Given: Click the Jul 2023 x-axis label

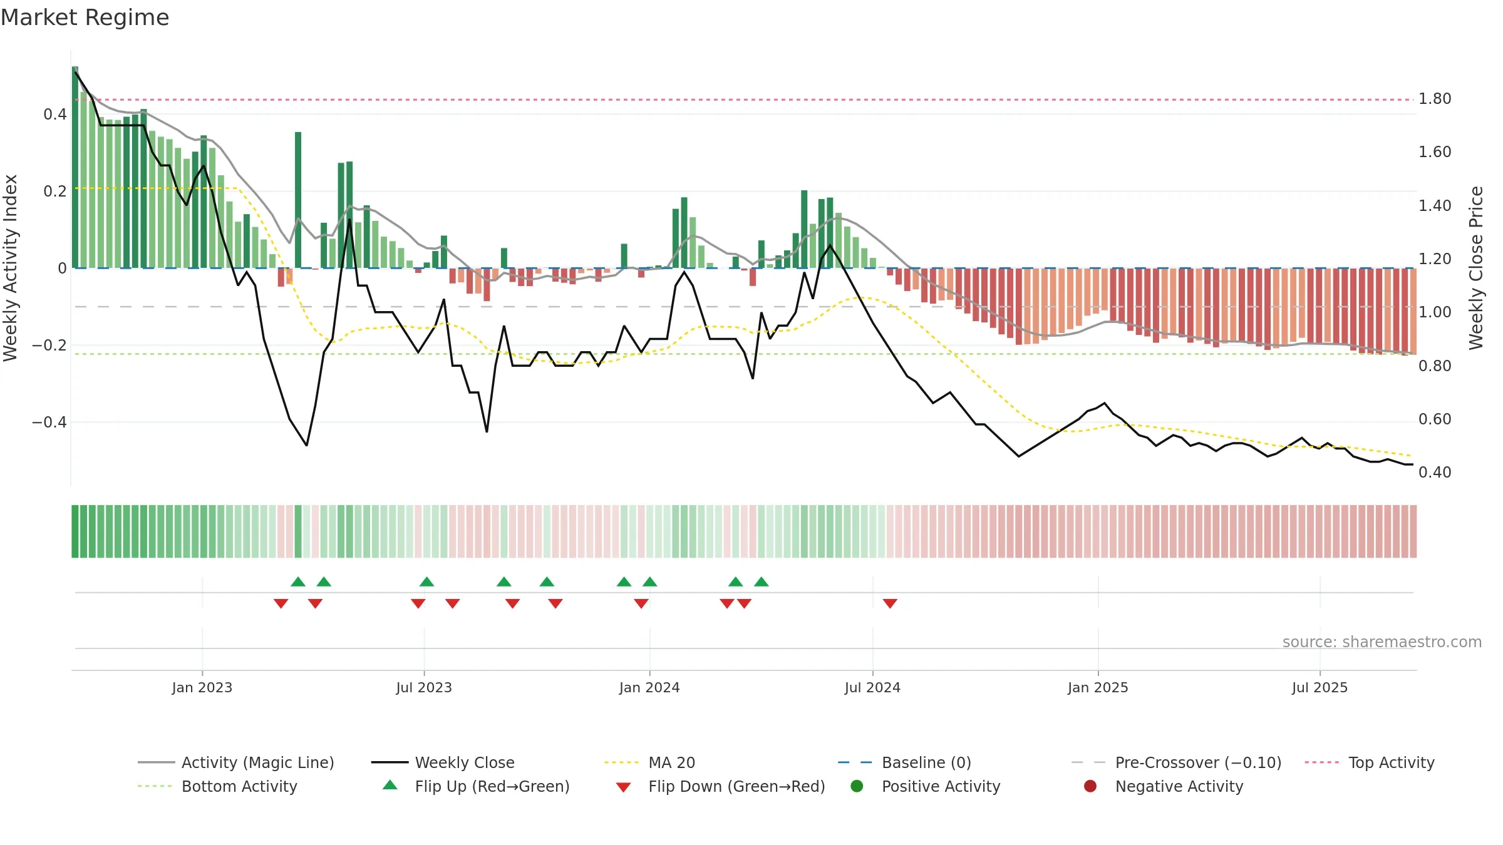Looking at the screenshot, I should coord(424,687).
